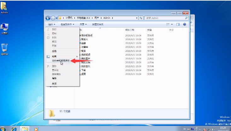Choose 撤消 from the organize menu
Viewport: 231px width, 131px height.
click(63, 41)
